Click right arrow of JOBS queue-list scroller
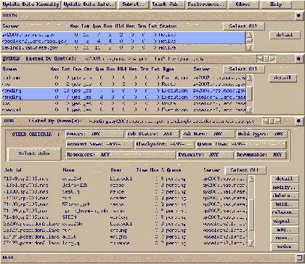Screen dimensions: 305x264 point(278,121)
